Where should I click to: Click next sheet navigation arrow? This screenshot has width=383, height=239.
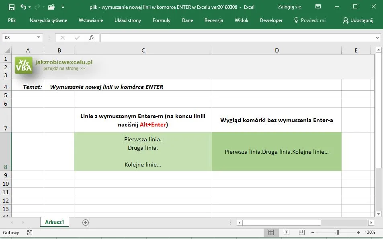[x=23, y=223]
